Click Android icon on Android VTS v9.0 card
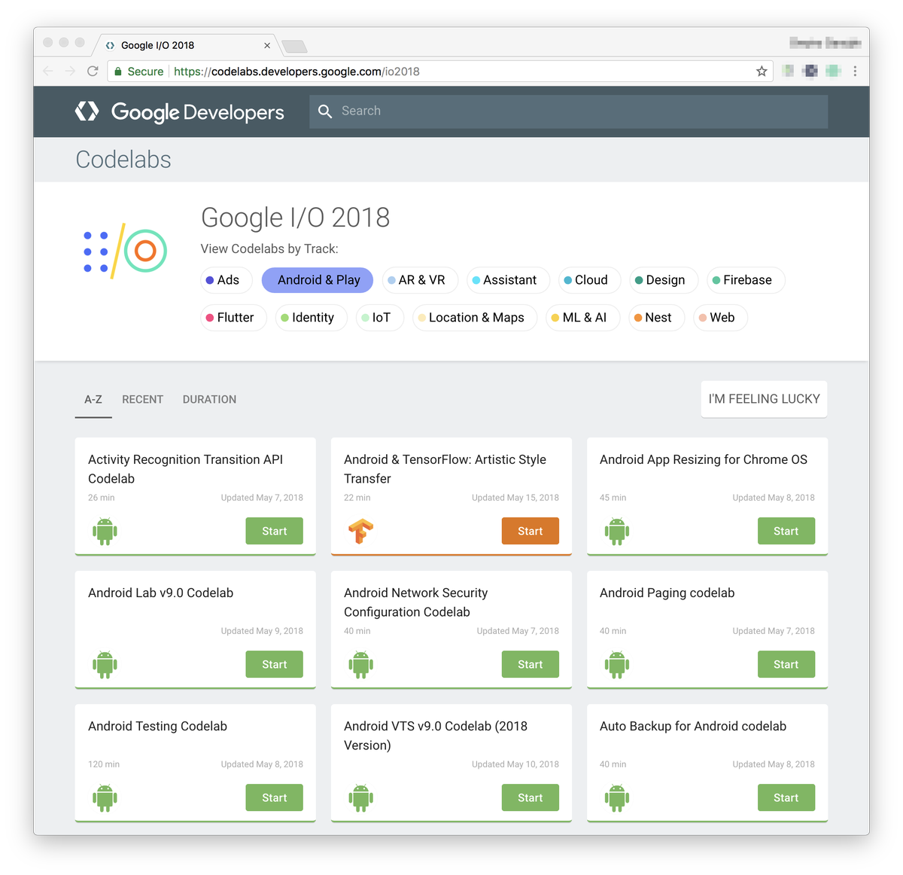This screenshot has height=875, width=903. (x=360, y=798)
